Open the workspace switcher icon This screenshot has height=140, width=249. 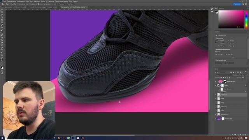pyautogui.click(x=246, y=4)
